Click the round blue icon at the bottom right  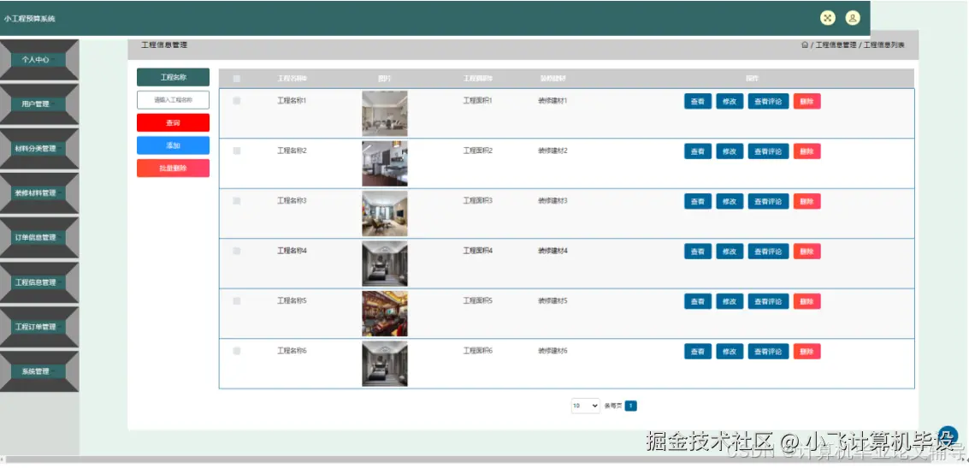(x=948, y=435)
